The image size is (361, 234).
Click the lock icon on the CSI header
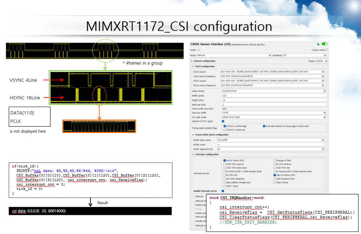[317, 43]
